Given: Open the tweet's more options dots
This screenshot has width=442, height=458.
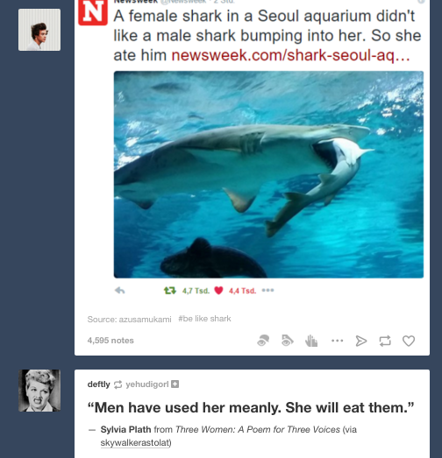Looking at the screenshot, I should tap(267, 291).
